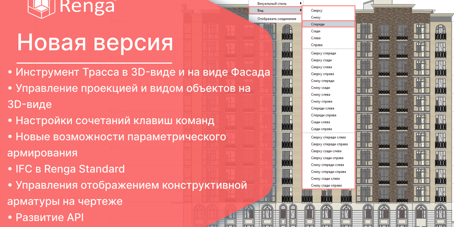Select Сверху спереди view option
Viewport: 454px width, 227px height.
click(328, 53)
